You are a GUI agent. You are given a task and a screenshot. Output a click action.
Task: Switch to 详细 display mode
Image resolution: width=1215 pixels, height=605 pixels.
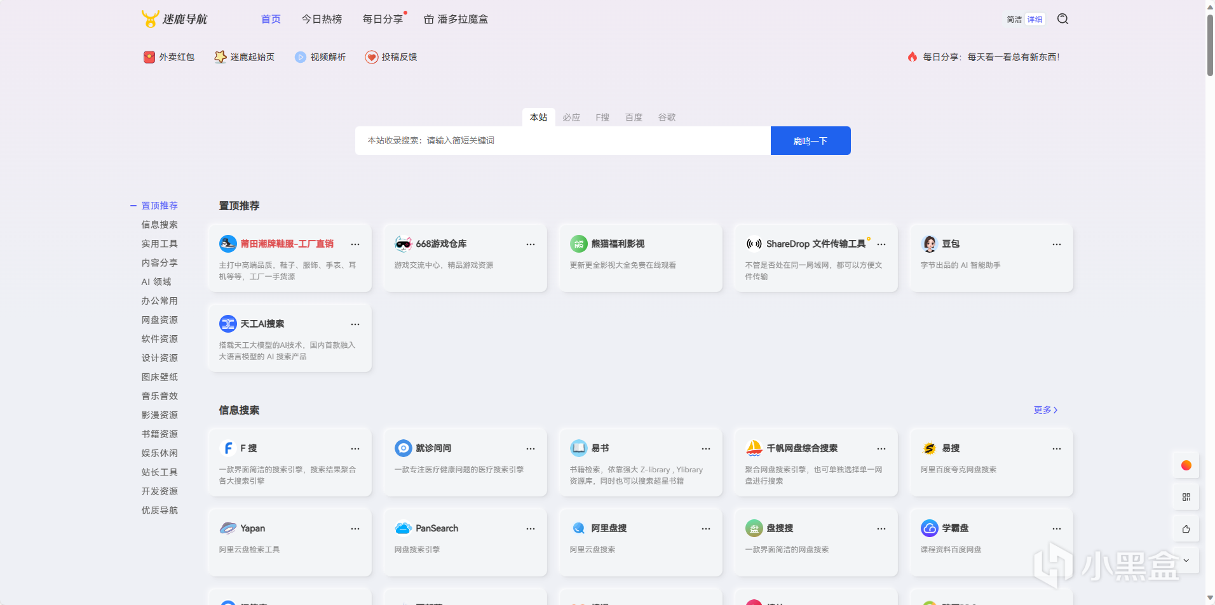pos(1035,20)
